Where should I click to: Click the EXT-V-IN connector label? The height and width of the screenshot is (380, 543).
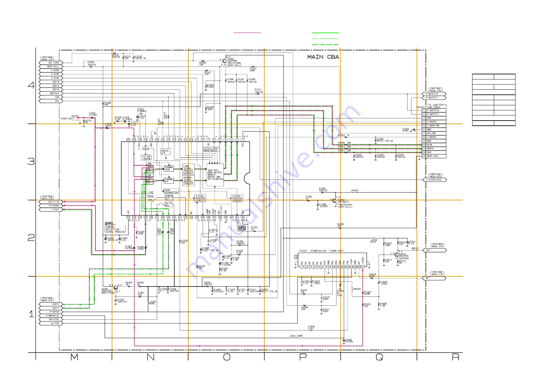51,202
